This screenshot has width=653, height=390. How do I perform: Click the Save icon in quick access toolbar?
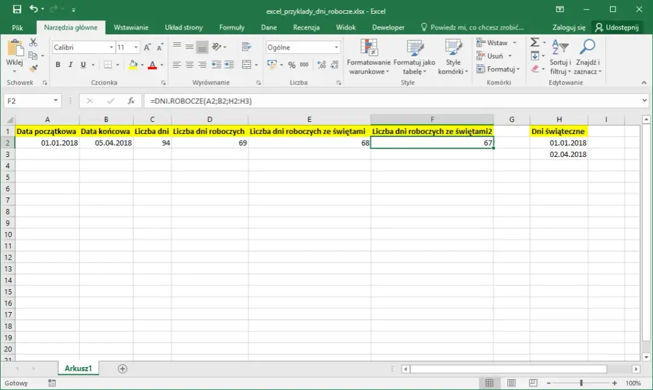click(x=17, y=10)
